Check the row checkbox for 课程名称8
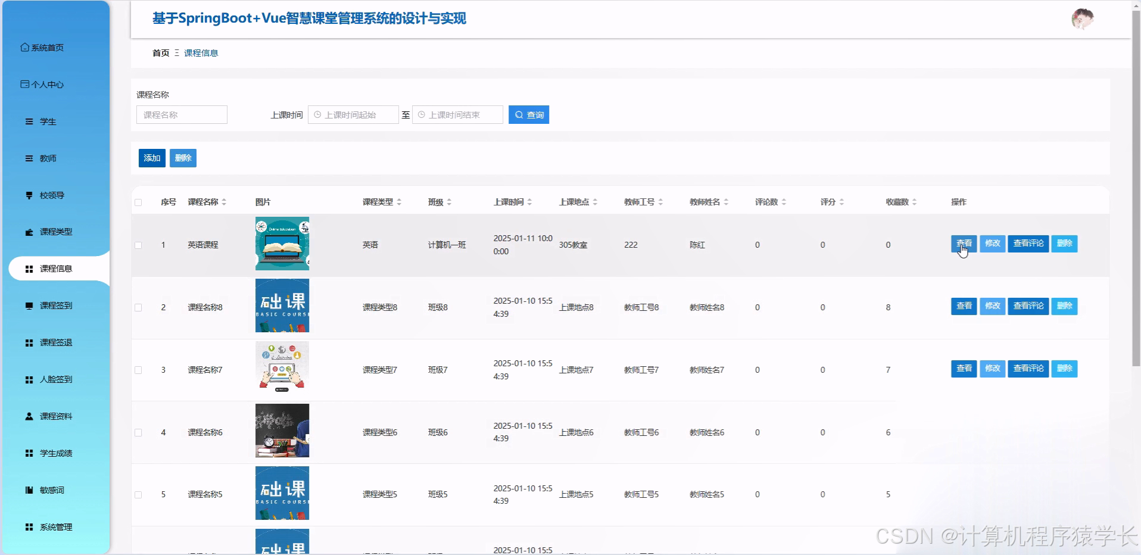This screenshot has height=555, width=1141. [138, 307]
